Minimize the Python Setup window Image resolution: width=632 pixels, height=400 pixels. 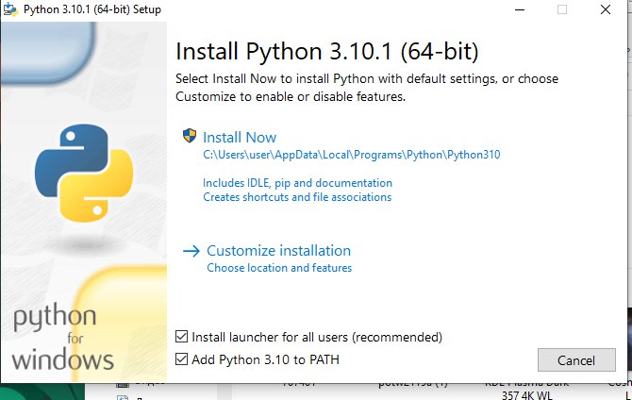(520, 9)
